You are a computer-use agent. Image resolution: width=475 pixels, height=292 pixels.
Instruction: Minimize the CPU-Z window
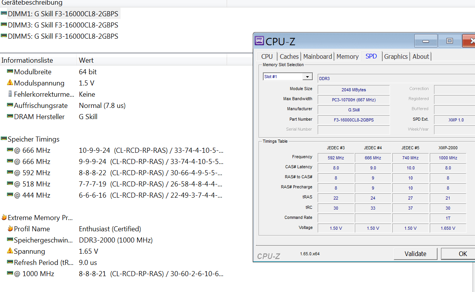(426, 41)
